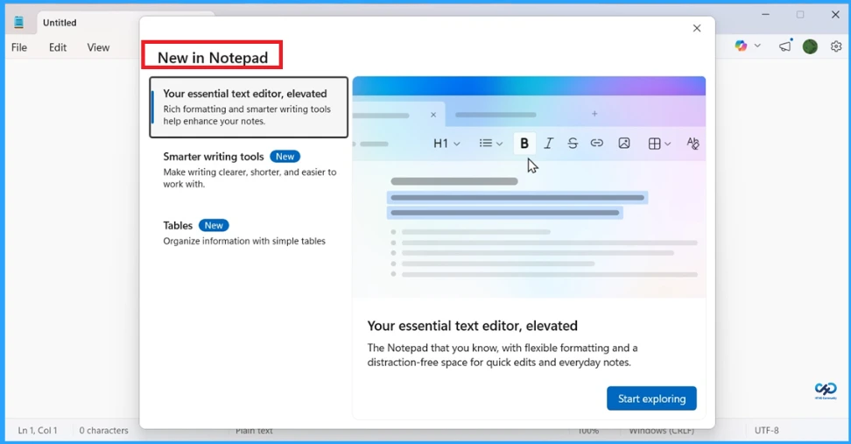Screen dimensions: 851x444
Task: Click the green account profile avatar
Action: (811, 46)
